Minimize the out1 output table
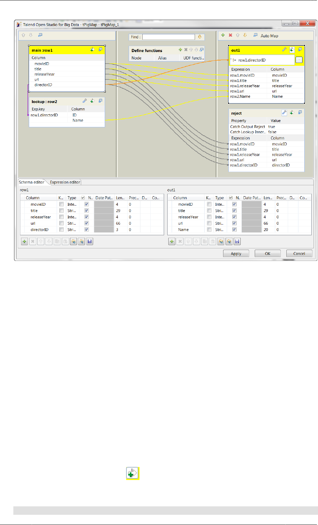 (300, 50)
